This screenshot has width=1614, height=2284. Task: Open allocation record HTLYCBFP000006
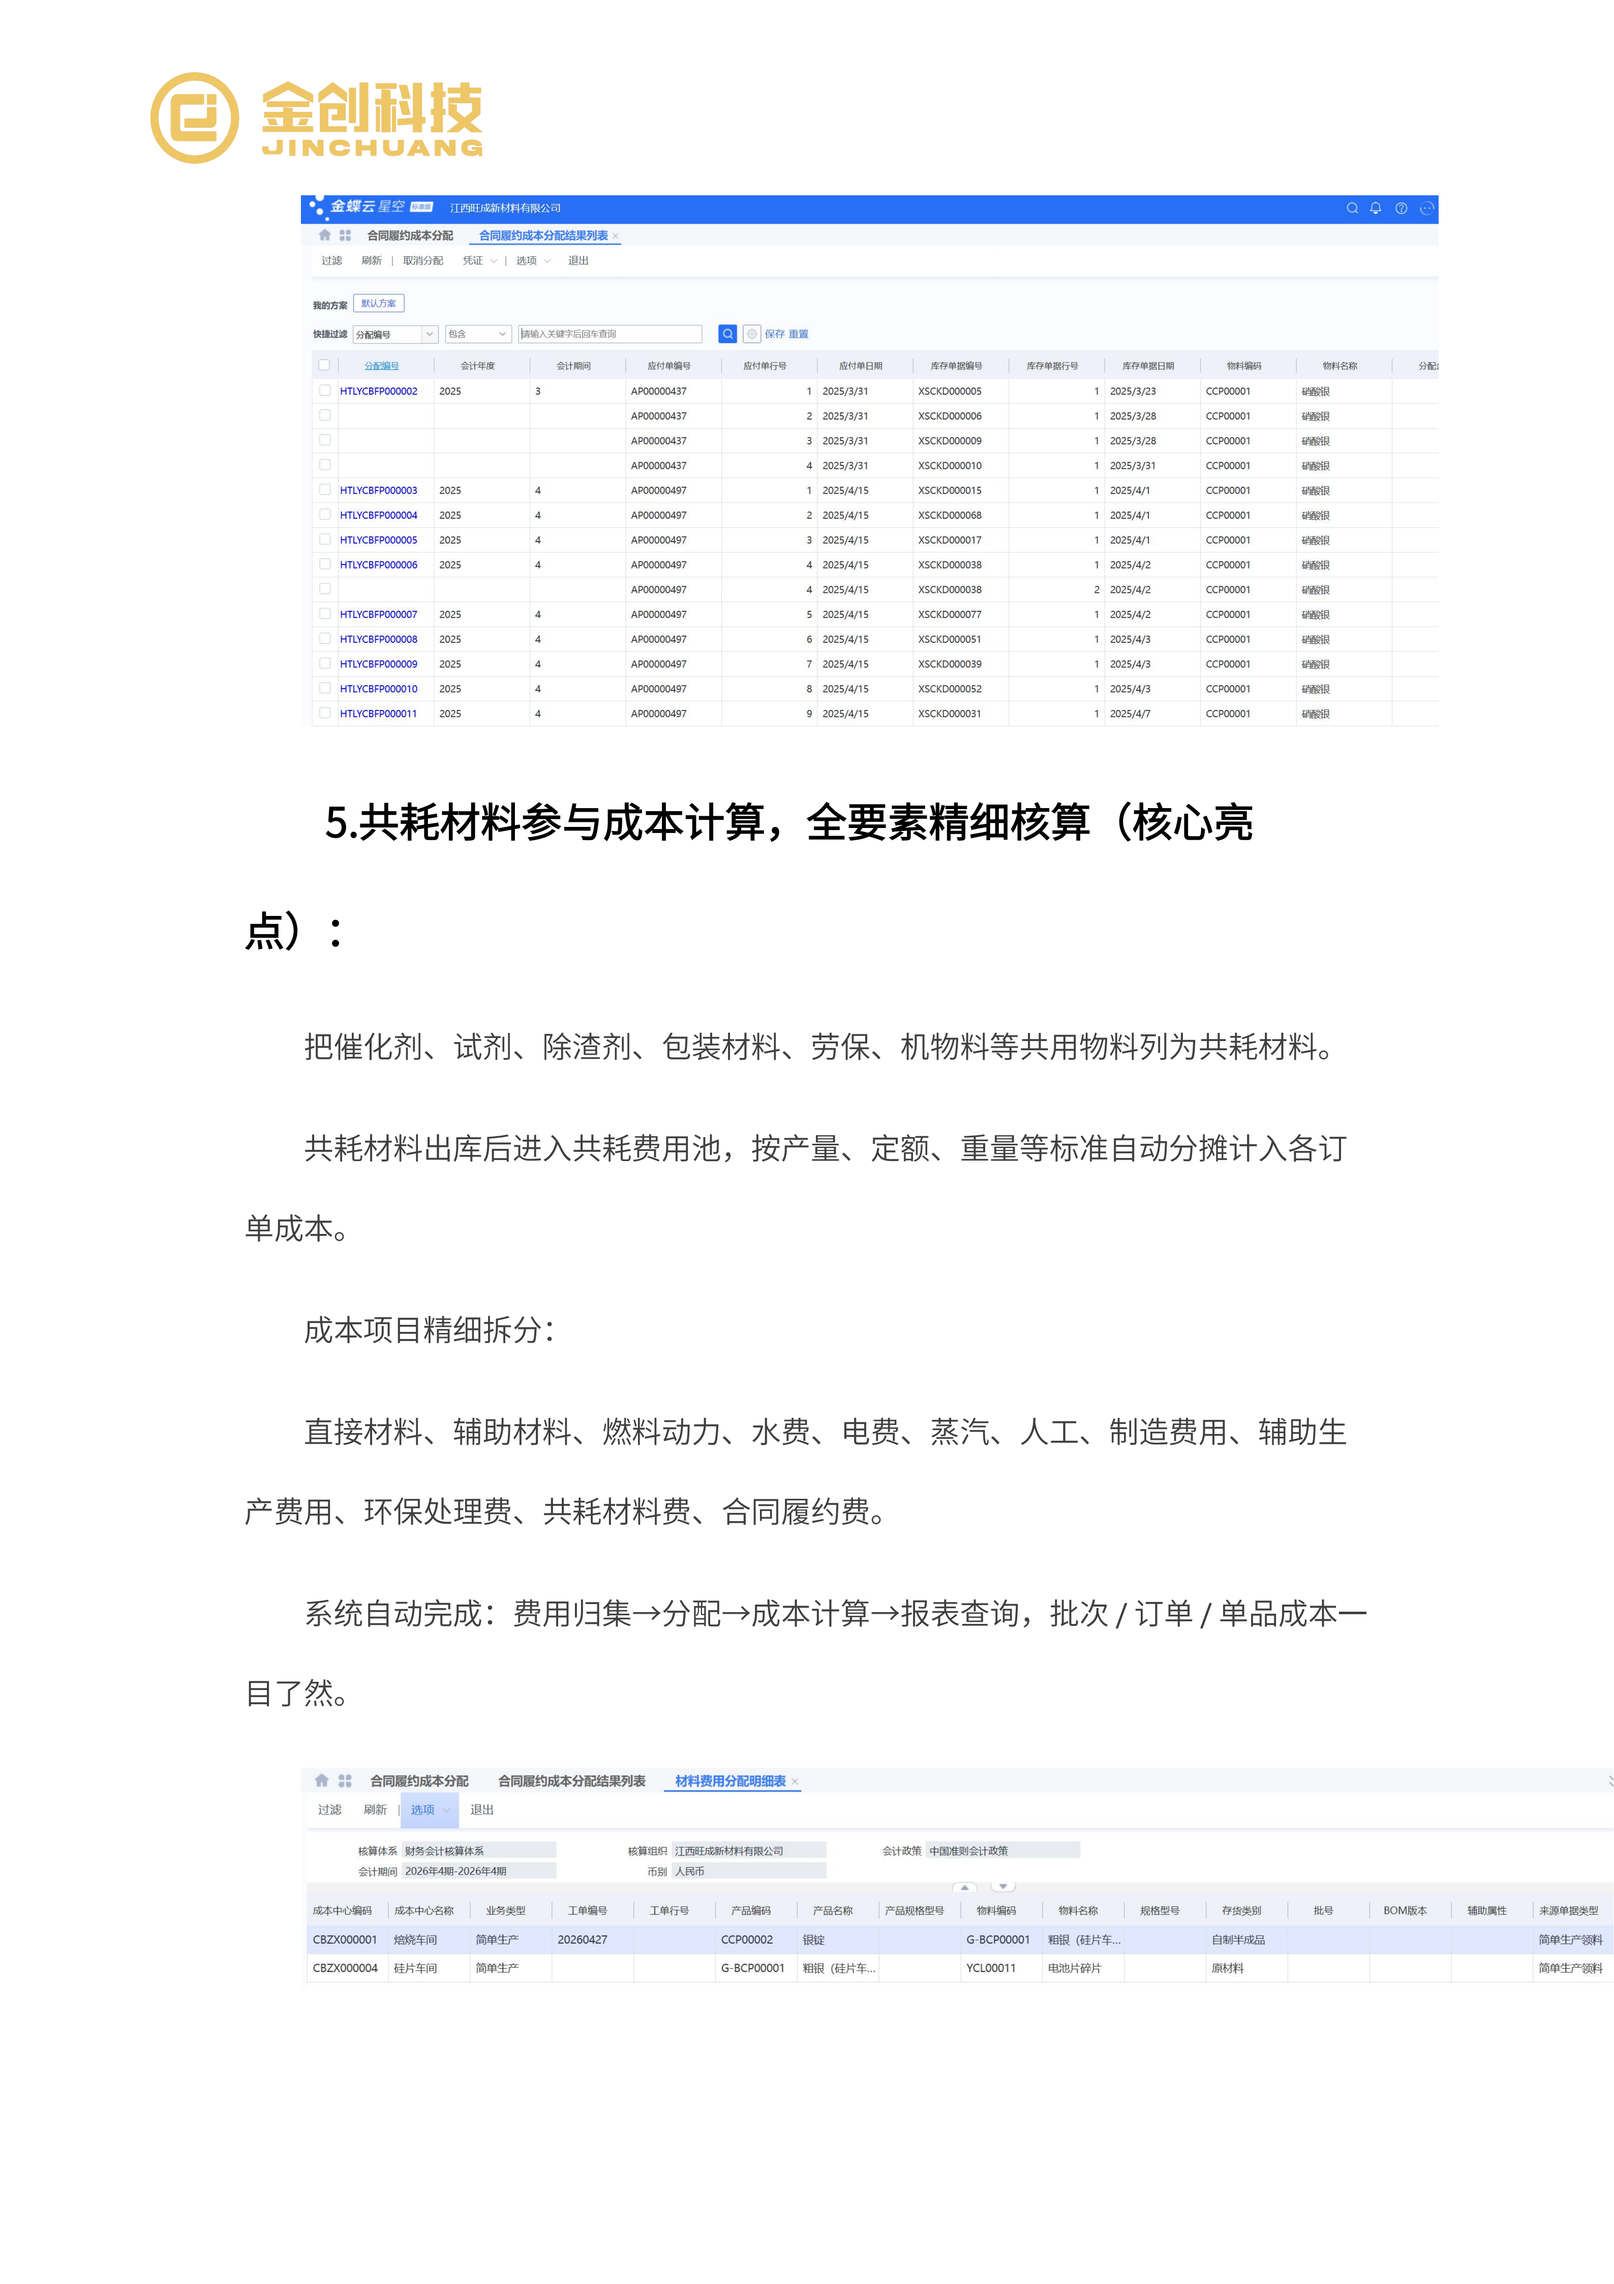[379, 564]
